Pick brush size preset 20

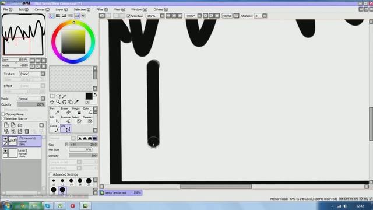coord(89,182)
